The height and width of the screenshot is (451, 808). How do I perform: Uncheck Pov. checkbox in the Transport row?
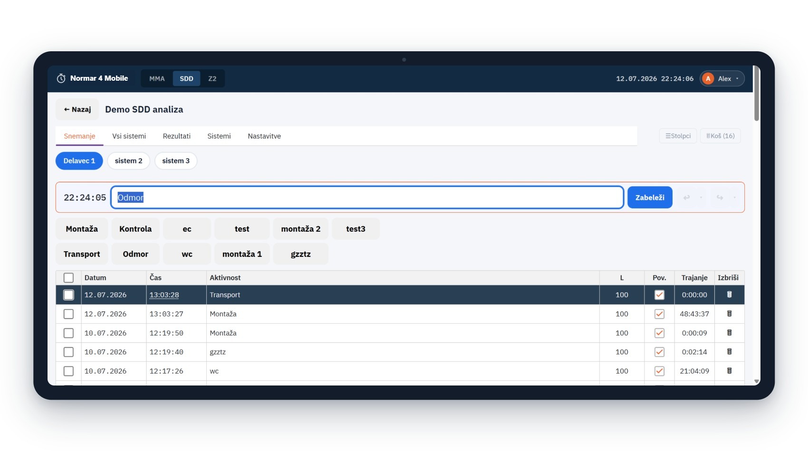659,295
